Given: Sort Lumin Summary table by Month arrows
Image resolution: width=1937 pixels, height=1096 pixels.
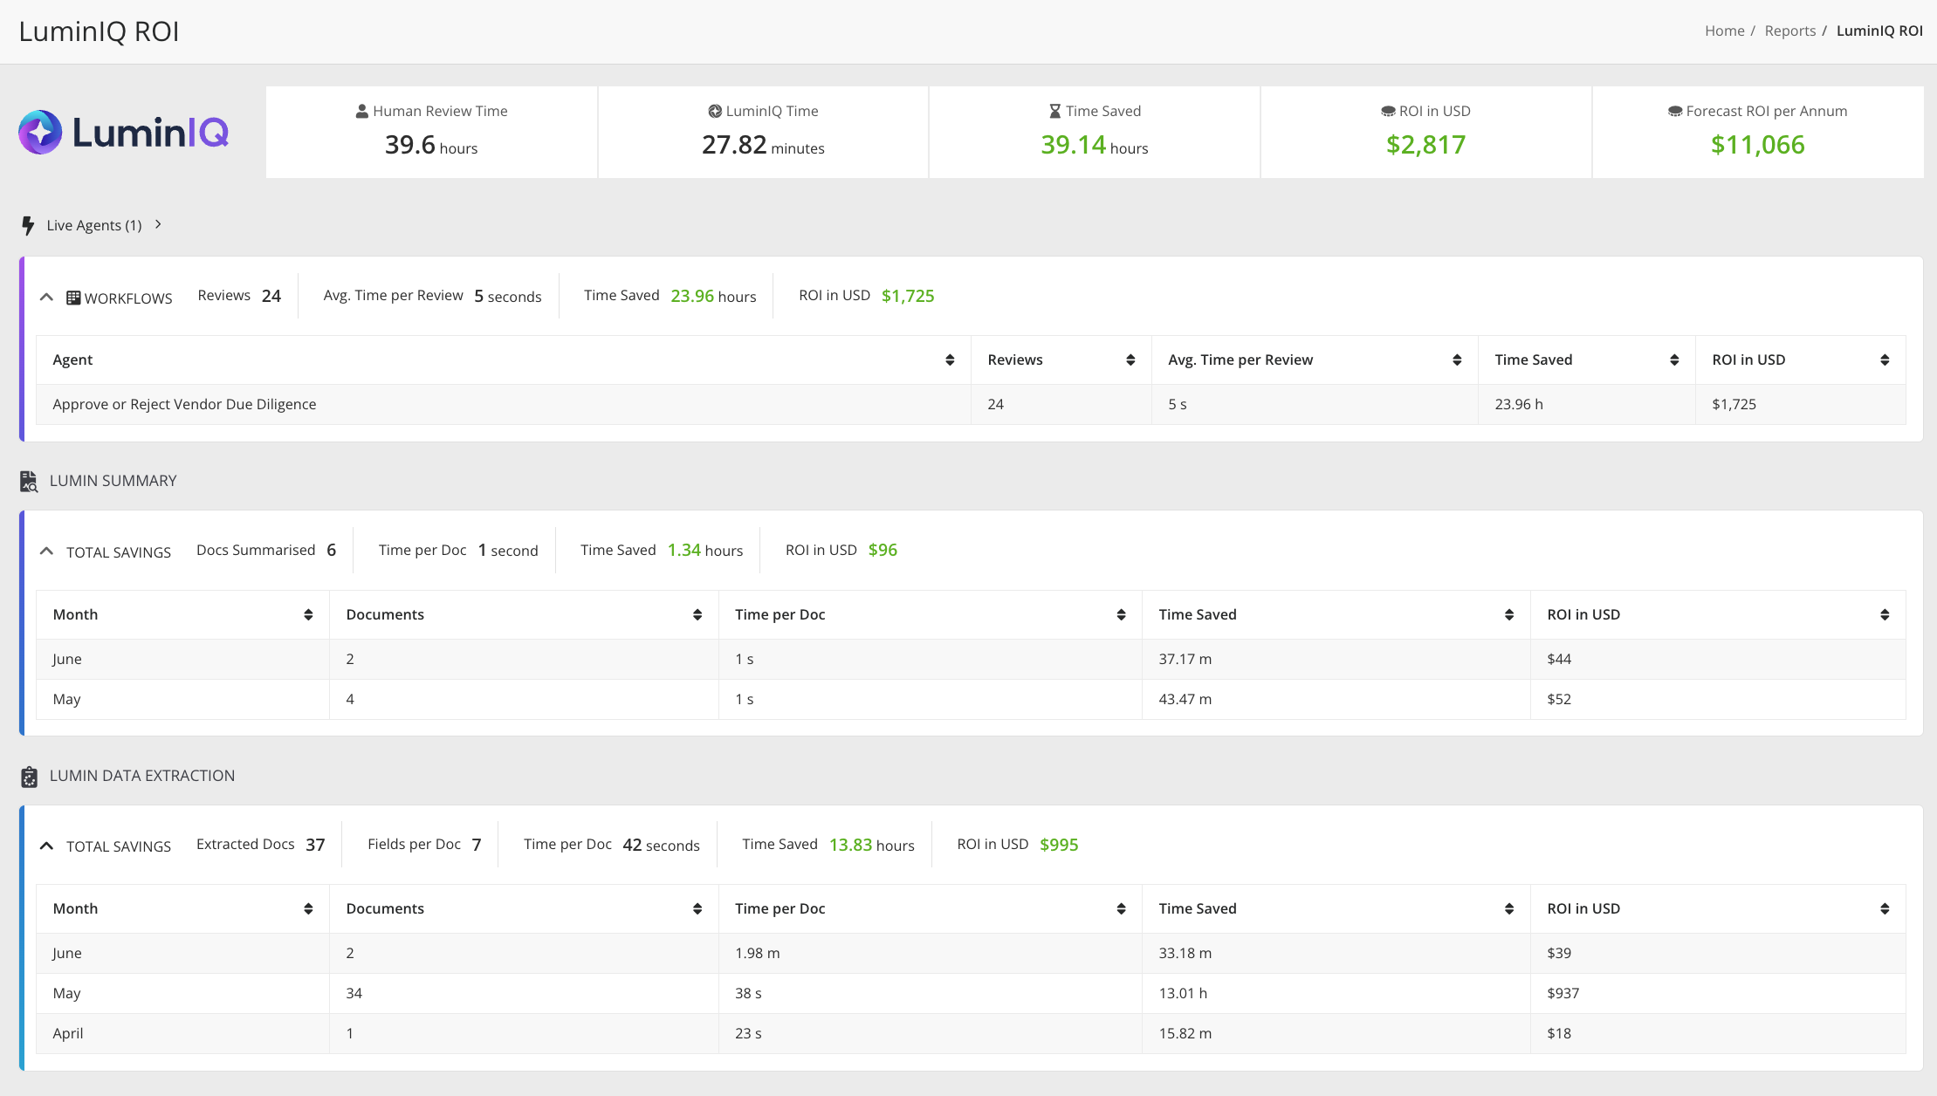Looking at the screenshot, I should [308, 615].
